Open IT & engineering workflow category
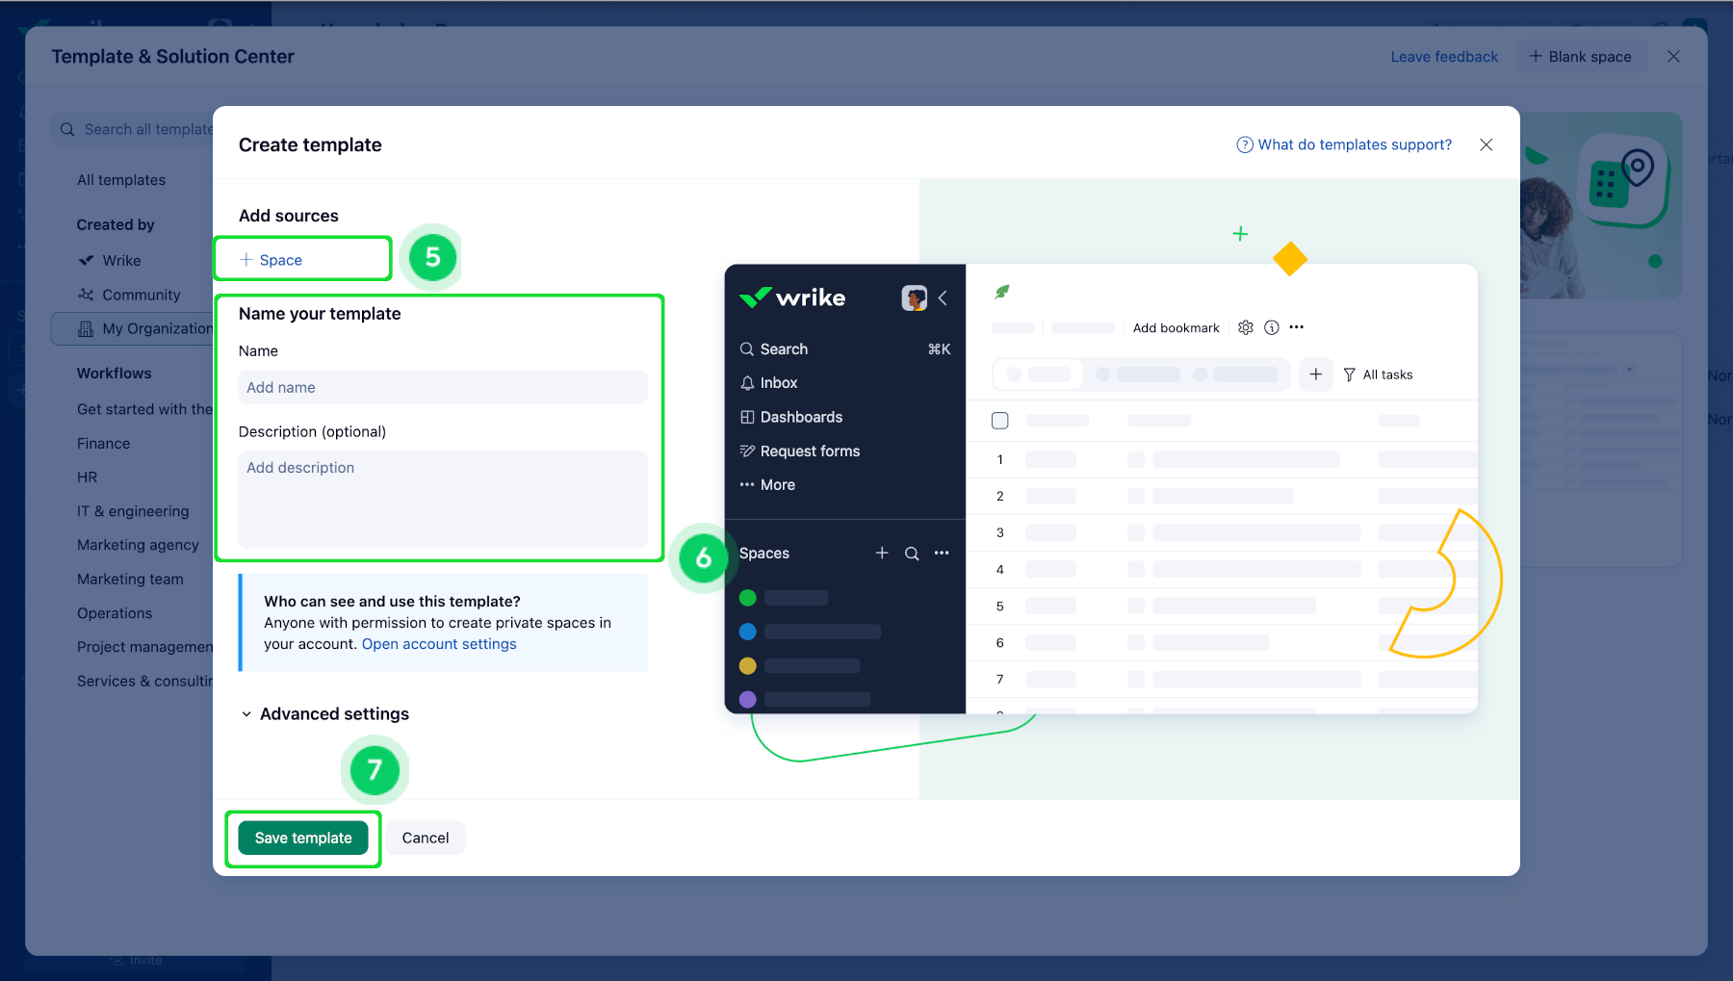The image size is (1733, 981). click(133, 511)
